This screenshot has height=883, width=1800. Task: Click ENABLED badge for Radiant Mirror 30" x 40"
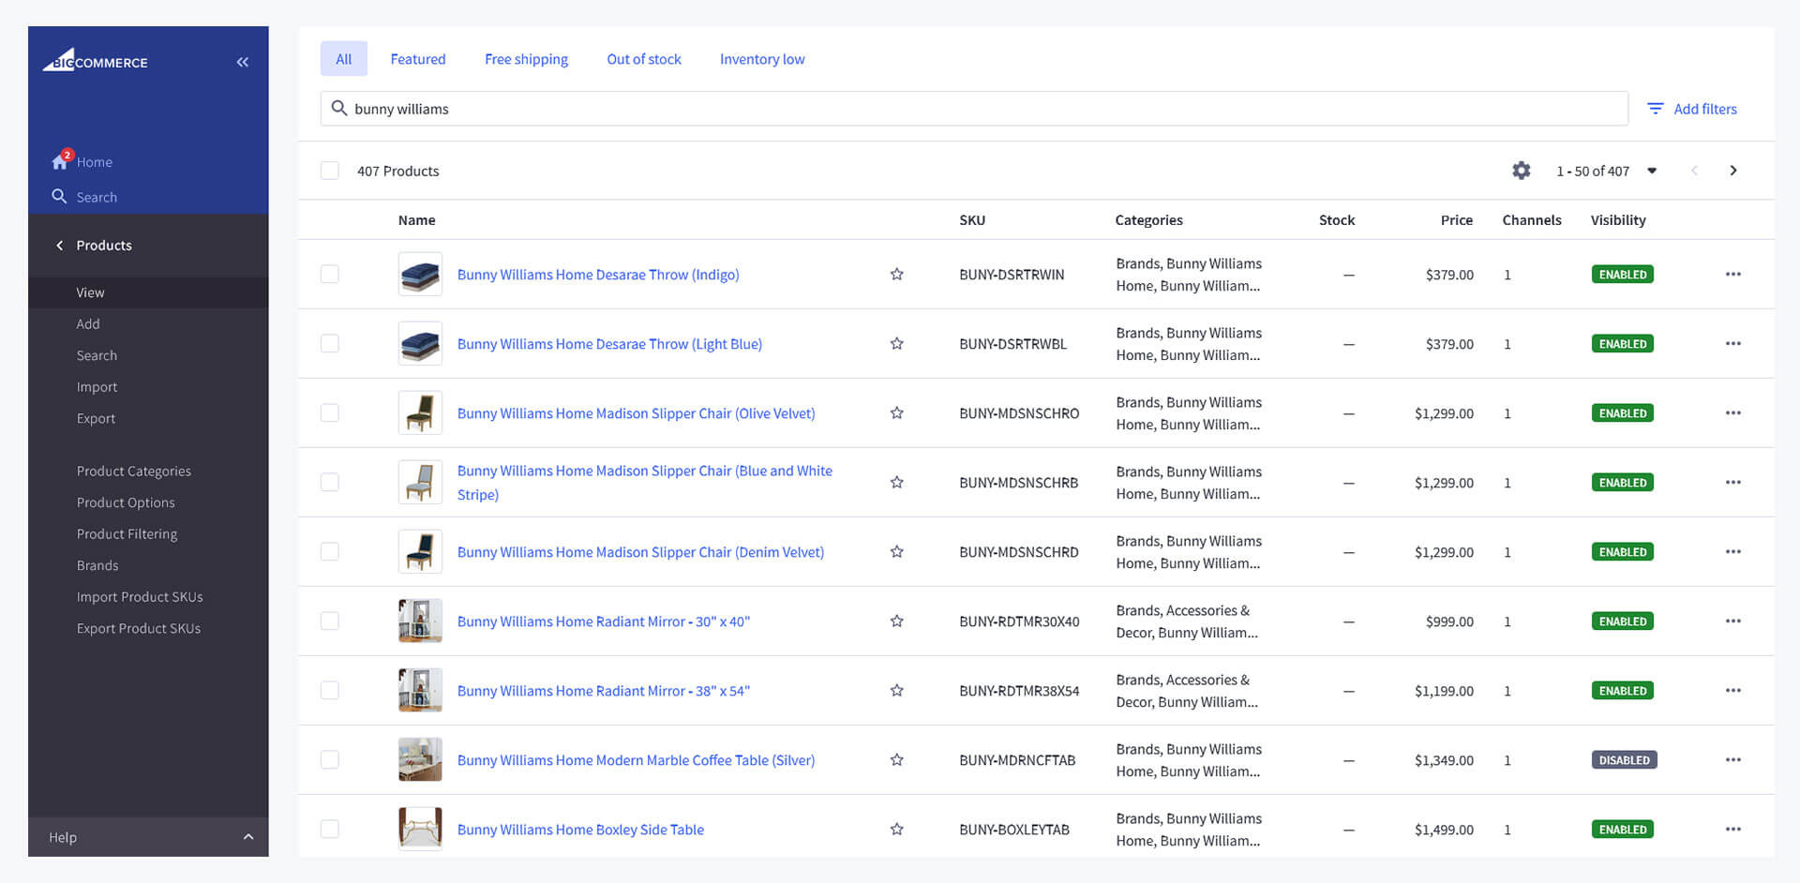click(1623, 621)
